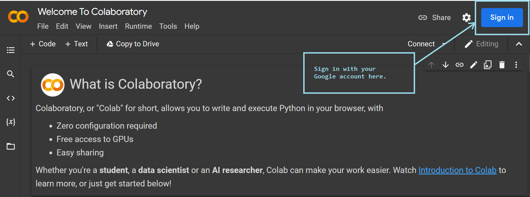Click the notebook title Welcome To Colaboratory

(92, 12)
